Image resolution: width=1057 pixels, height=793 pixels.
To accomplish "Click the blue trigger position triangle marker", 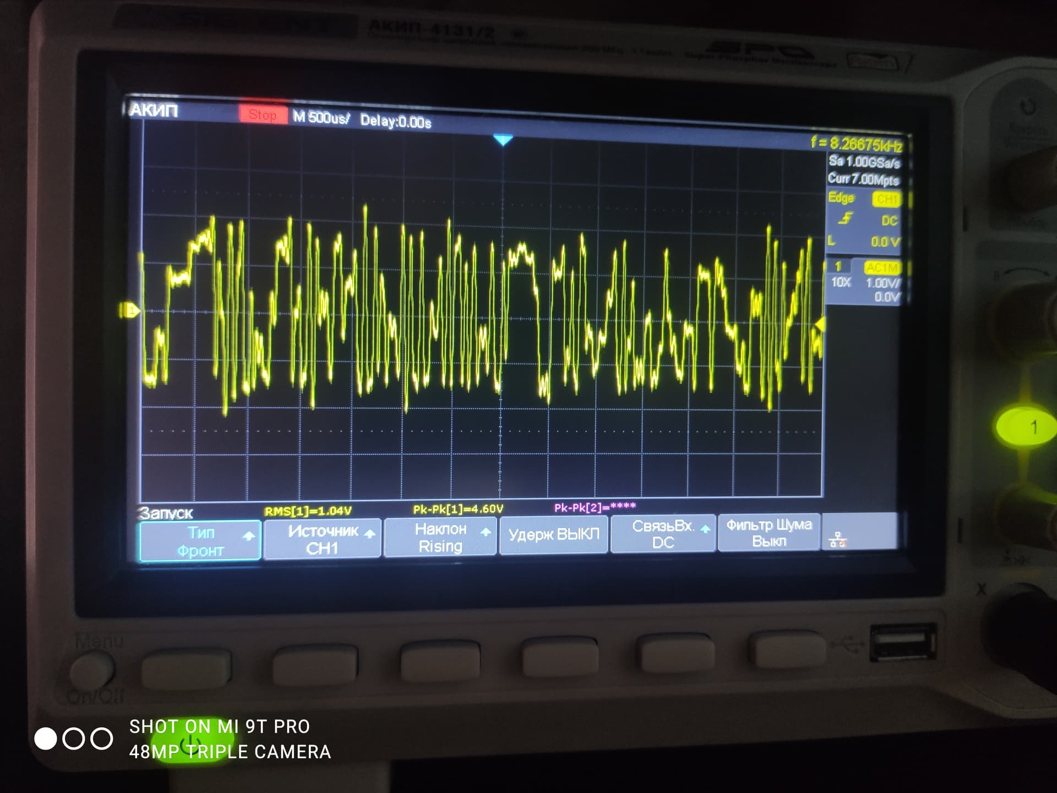I will (x=503, y=140).
